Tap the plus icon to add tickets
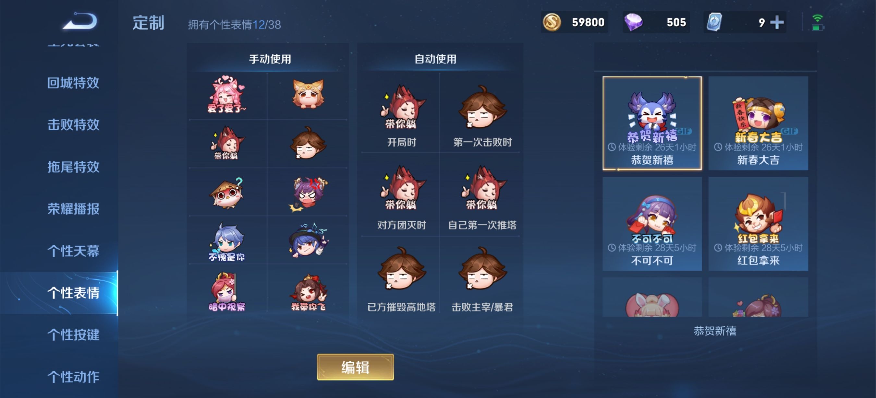The width and height of the screenshot is (876, 398). pos(777,22)
